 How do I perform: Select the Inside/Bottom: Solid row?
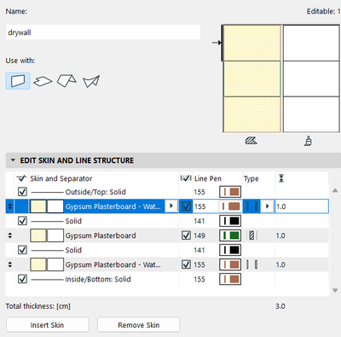(167, 279)
